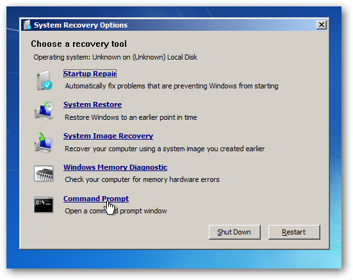353x280 pixels.
Task: Click the Shut Down button
Action: coord(234,232)
